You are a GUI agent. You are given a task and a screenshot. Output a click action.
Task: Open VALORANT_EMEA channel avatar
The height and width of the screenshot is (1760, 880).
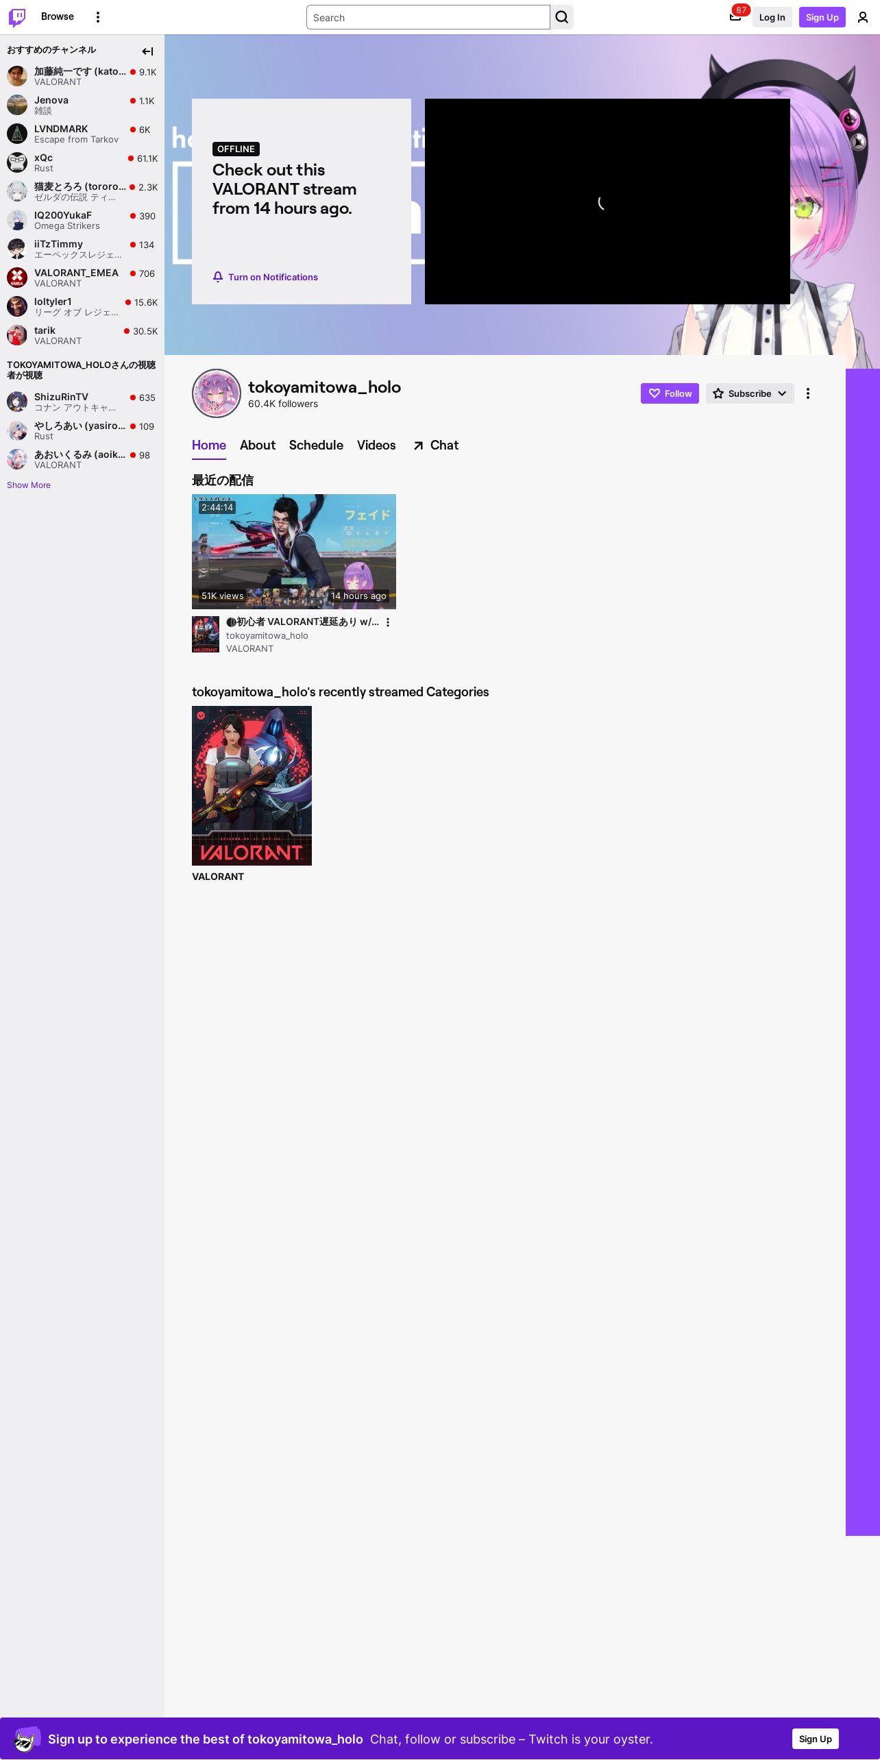click(17, 278)
